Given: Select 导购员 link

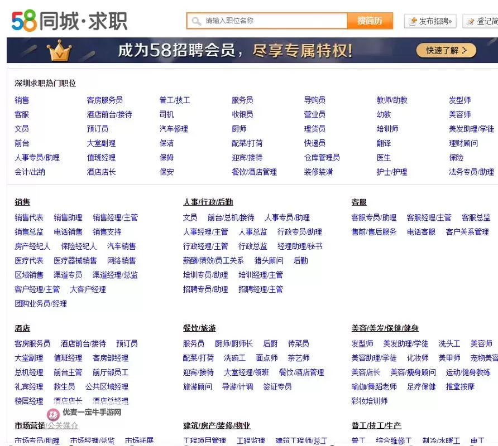Looking at the screenshot, I should [x=315, y=100].
